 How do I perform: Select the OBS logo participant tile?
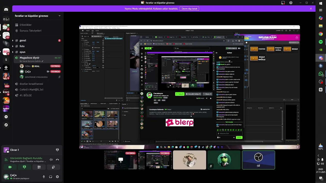point(259,160)
